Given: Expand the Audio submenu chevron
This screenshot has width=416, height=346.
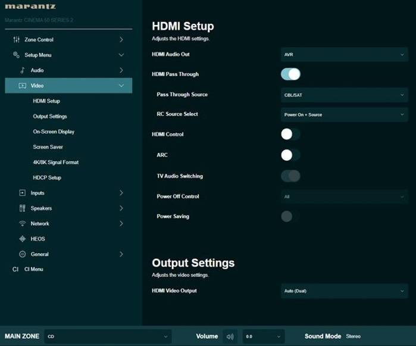Looking at the screenshot, I should click(x=121, y=70).
